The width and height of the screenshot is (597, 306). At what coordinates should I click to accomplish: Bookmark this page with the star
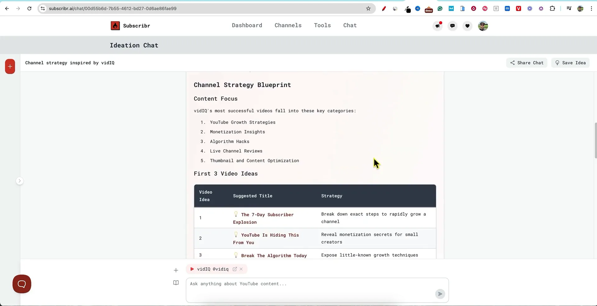click(x=368, y=8)
